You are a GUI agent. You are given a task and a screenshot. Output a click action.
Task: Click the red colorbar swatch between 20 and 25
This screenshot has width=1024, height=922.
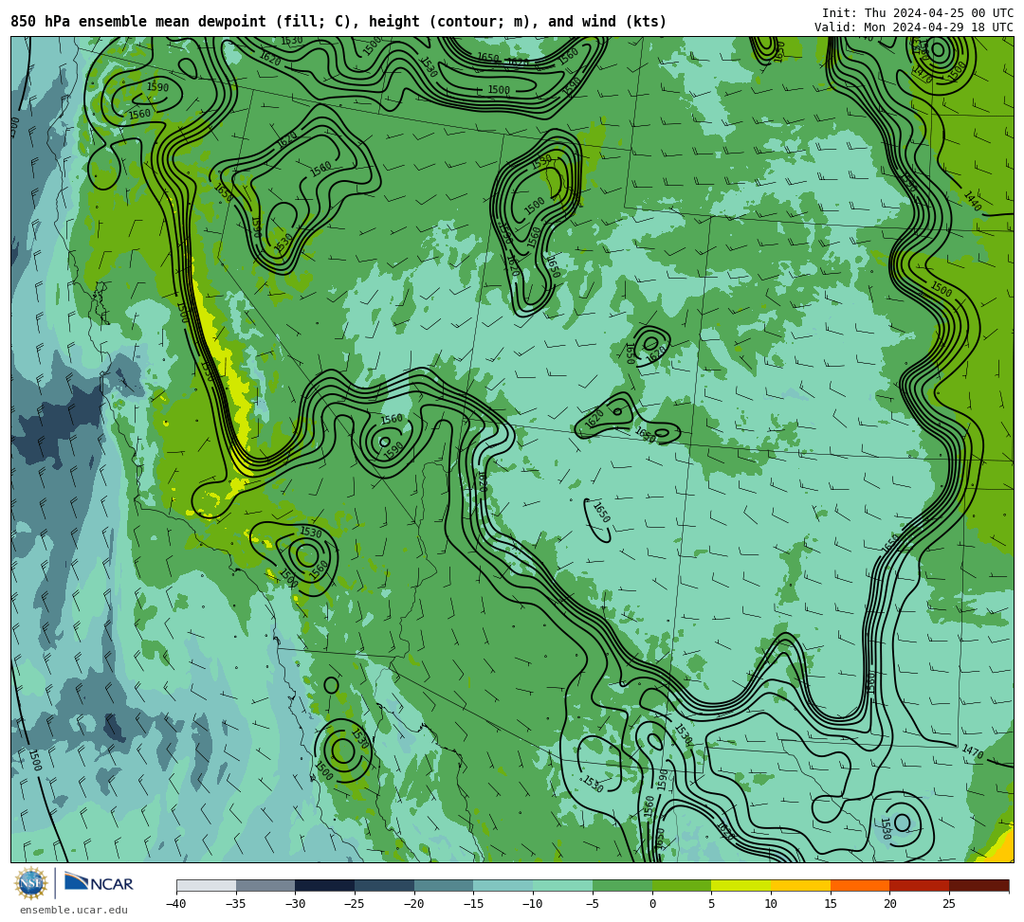tap(920, 885)
